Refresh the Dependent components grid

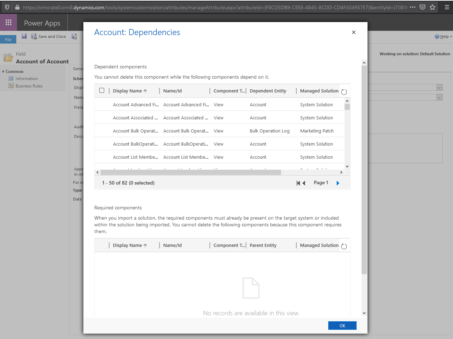pyautogui.click(x=343, y=91)
